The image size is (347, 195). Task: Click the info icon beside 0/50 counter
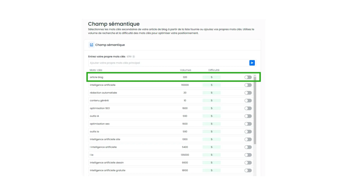click(134, 57)
